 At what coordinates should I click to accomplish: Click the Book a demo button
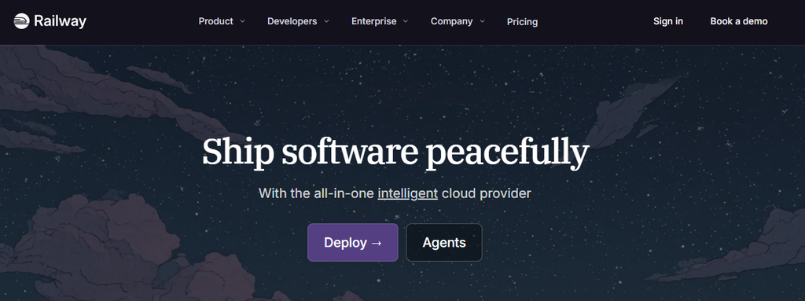pyautogui.click(x=739, y=21)
